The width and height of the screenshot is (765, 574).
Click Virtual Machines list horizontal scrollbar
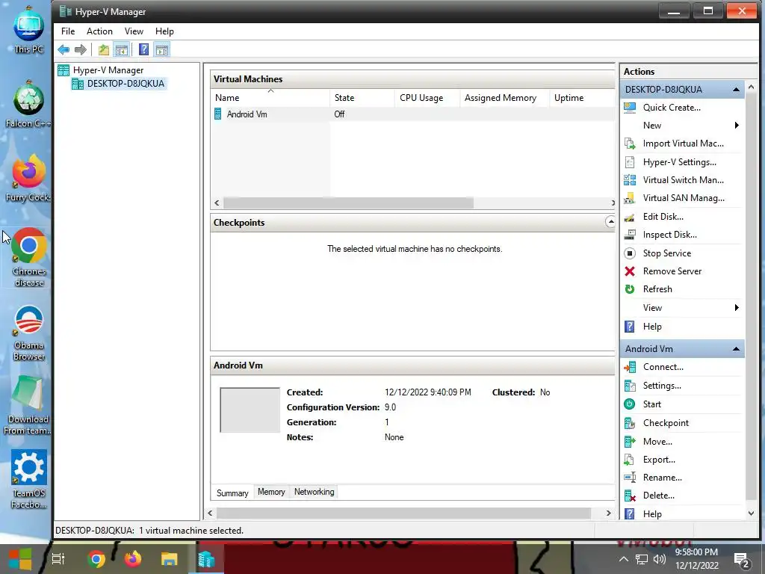click(348, 203)
